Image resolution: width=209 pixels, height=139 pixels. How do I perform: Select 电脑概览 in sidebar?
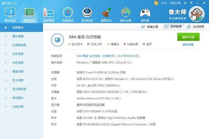[21, 28]
